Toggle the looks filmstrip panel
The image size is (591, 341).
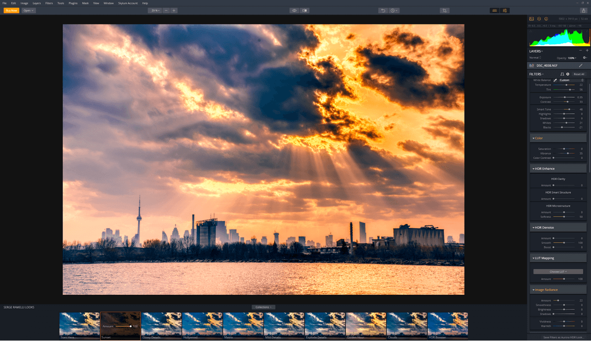pos(494,10)
